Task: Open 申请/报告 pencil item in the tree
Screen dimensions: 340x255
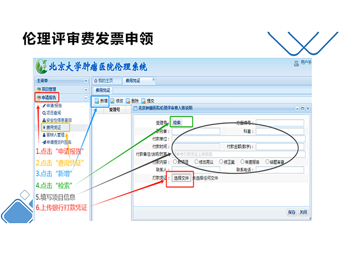Action: coord(52,105)
